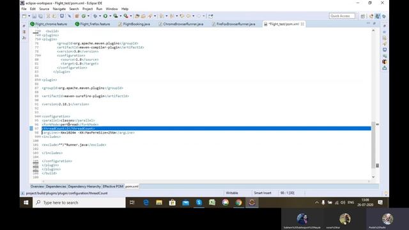Open Microsoft Edge from the taskbar
The height and width of the screenshot is (230, 409).
[146, 203]
